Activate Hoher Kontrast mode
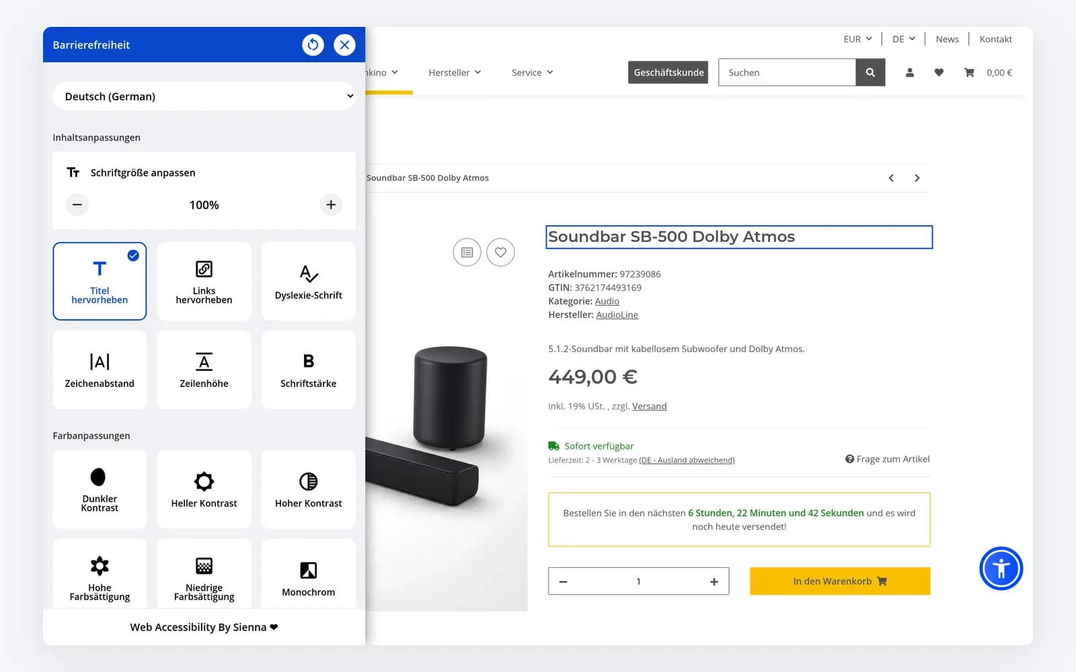The width and height of the screenshot is (1076, 672). [x=309, y=489]
